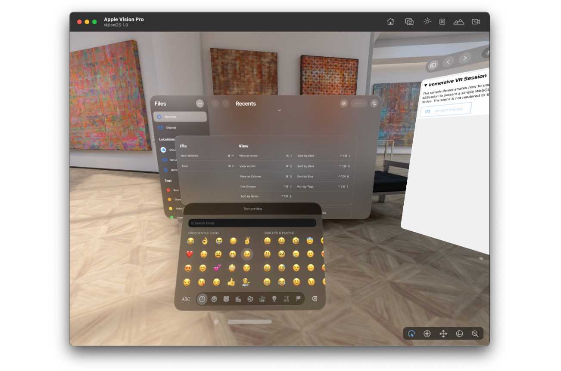Choose View as Column
The width and height of the screenshot is (561, 371).
click(x=266, y=176)
